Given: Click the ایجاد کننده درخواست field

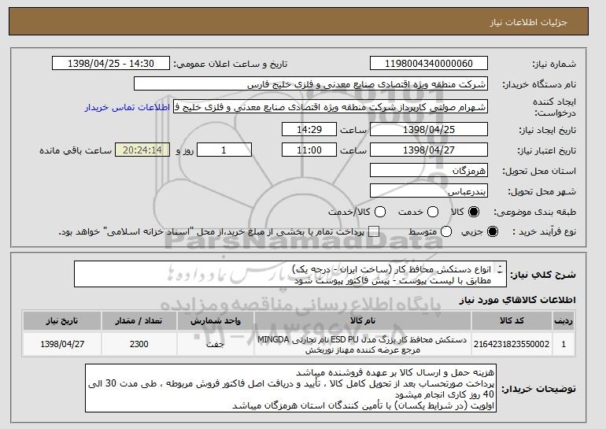Looking at the screenshot, I should (331, 107).
